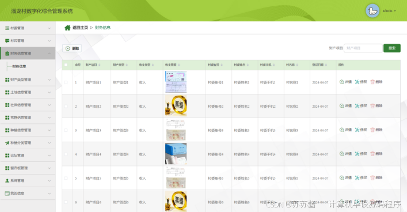Click the 财务信息 breadcrumb link
This screenshot has height=212, width=407.
tap(102, 28)
